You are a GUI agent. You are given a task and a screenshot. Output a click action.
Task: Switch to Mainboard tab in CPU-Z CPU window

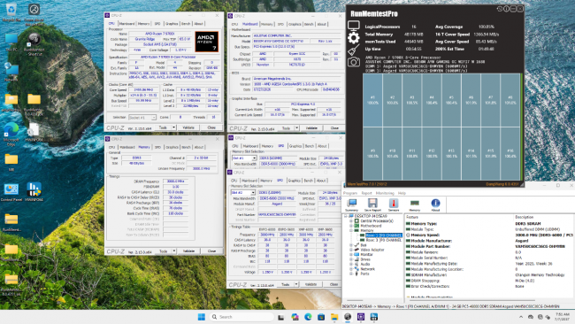126,24
